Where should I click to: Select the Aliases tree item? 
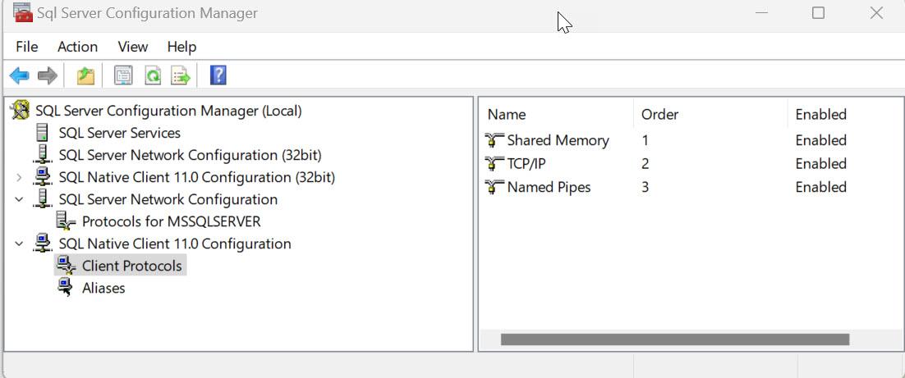click(103, 288)
